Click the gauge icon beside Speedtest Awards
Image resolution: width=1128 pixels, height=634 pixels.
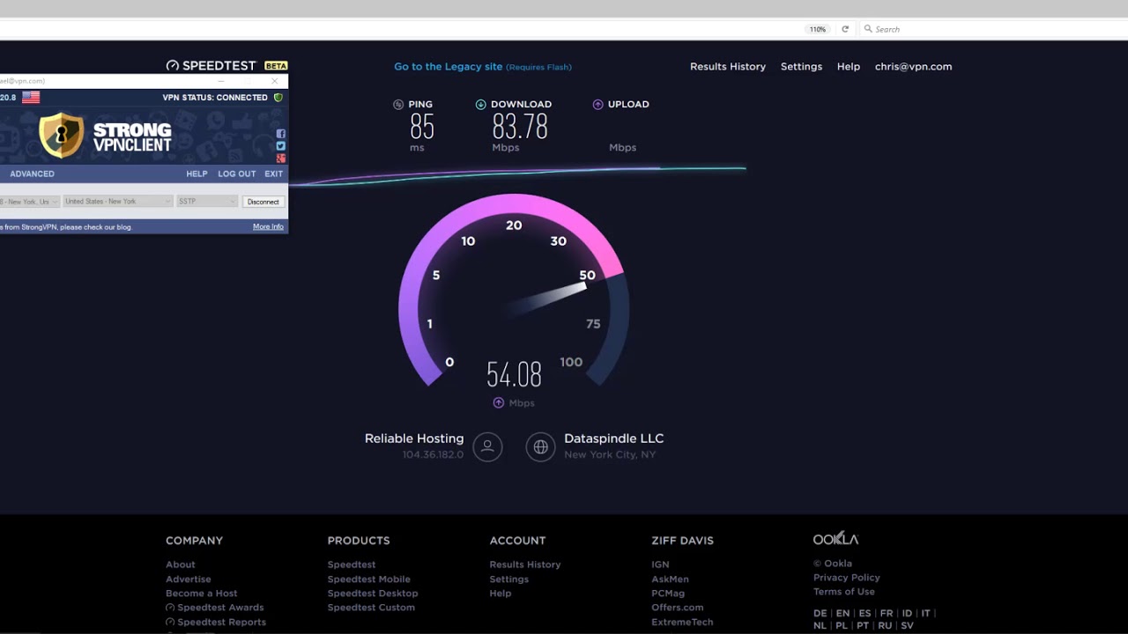tap(170, 608)
